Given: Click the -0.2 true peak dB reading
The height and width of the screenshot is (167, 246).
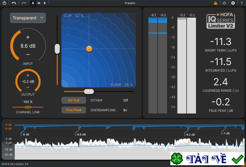Looking at the screenshot, I should coord(220,102).
